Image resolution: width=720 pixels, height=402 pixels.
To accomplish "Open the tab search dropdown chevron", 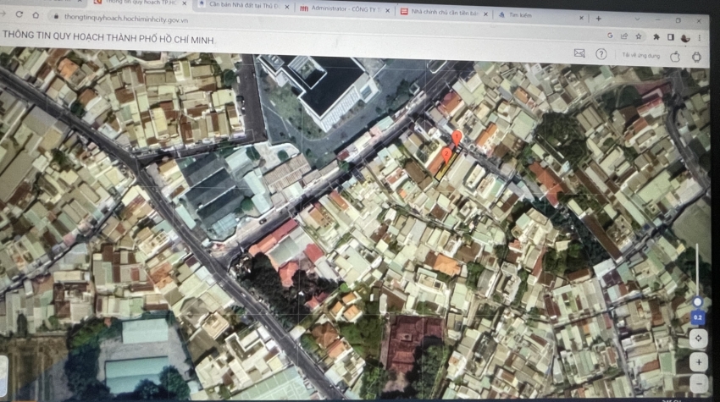I will pos(637,19).
